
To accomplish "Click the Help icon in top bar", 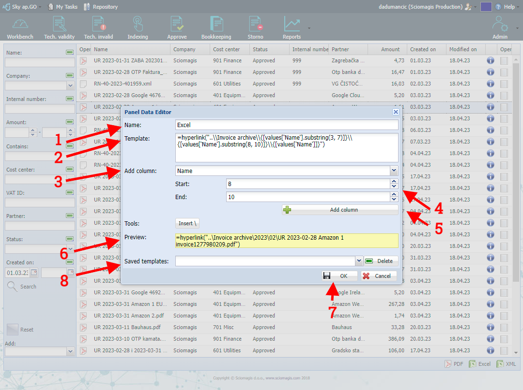I will pyautogui.click(x=498, y=7).
